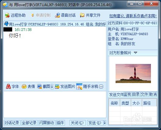Click the 申请控制 arrow icon
Image resolution: width=161 pixels, height=130 pixels.
coord(33,15)
